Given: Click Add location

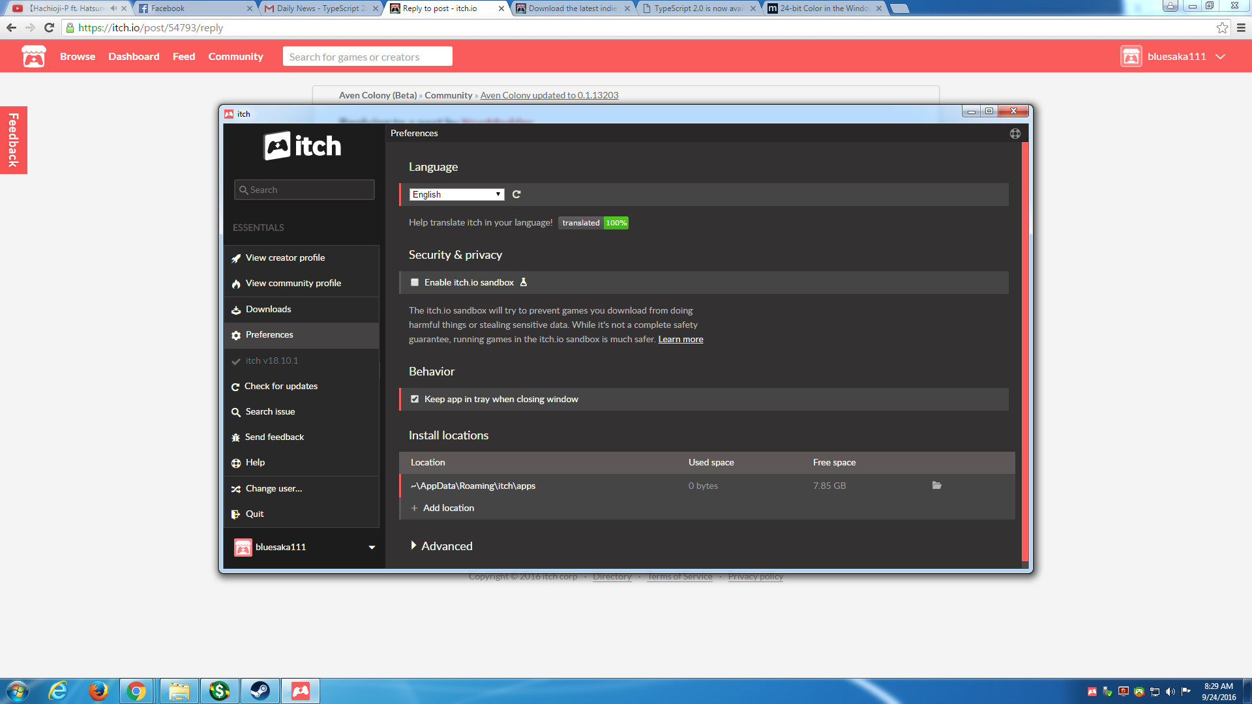Looking at the screenshot, I should point(449,508).
